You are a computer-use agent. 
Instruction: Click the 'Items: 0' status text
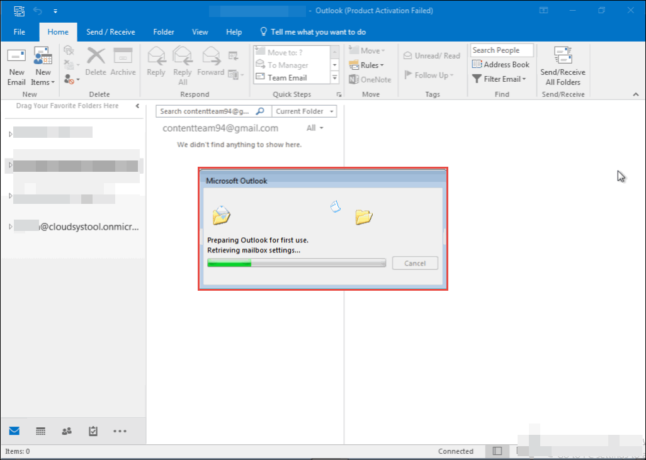(17, 451)
